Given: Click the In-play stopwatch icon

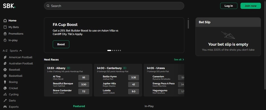Looking at the screenshot, I should click(5, 40).
